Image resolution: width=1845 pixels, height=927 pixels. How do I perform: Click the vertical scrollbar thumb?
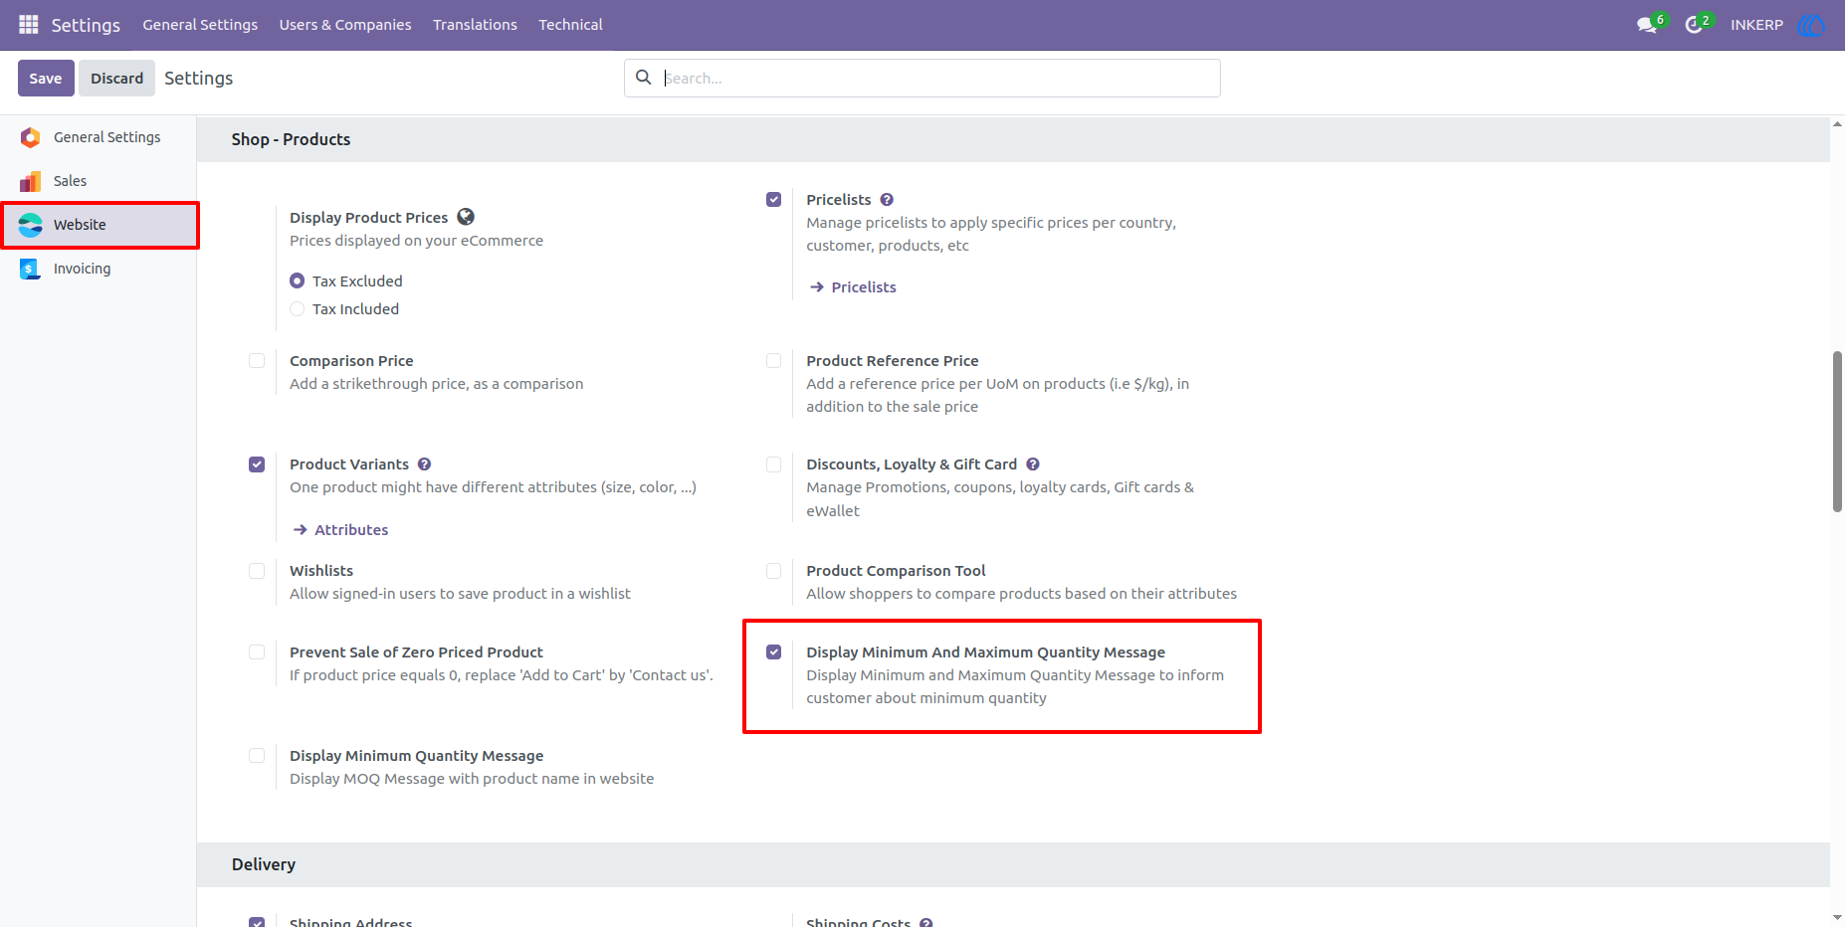[1837, 432]
